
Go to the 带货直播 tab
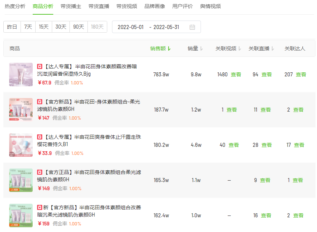(x=99, y=7)
